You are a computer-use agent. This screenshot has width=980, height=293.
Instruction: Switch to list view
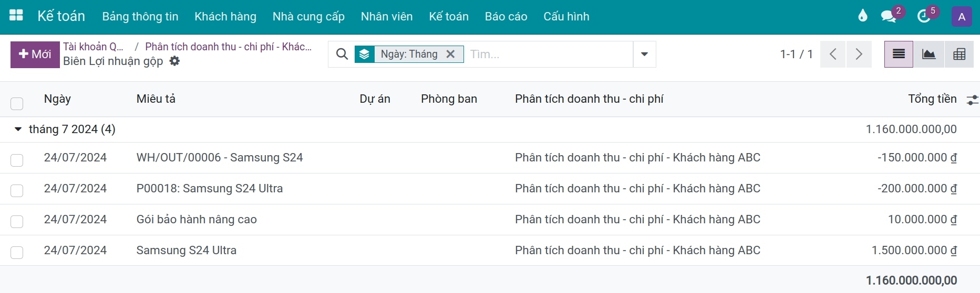coord(899,54)
